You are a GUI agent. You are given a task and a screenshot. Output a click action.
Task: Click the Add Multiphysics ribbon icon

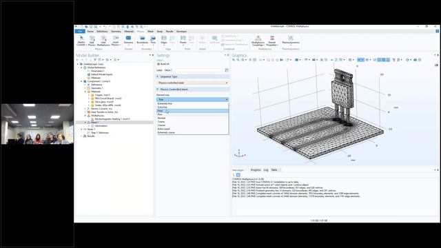(x=103, y=41)
